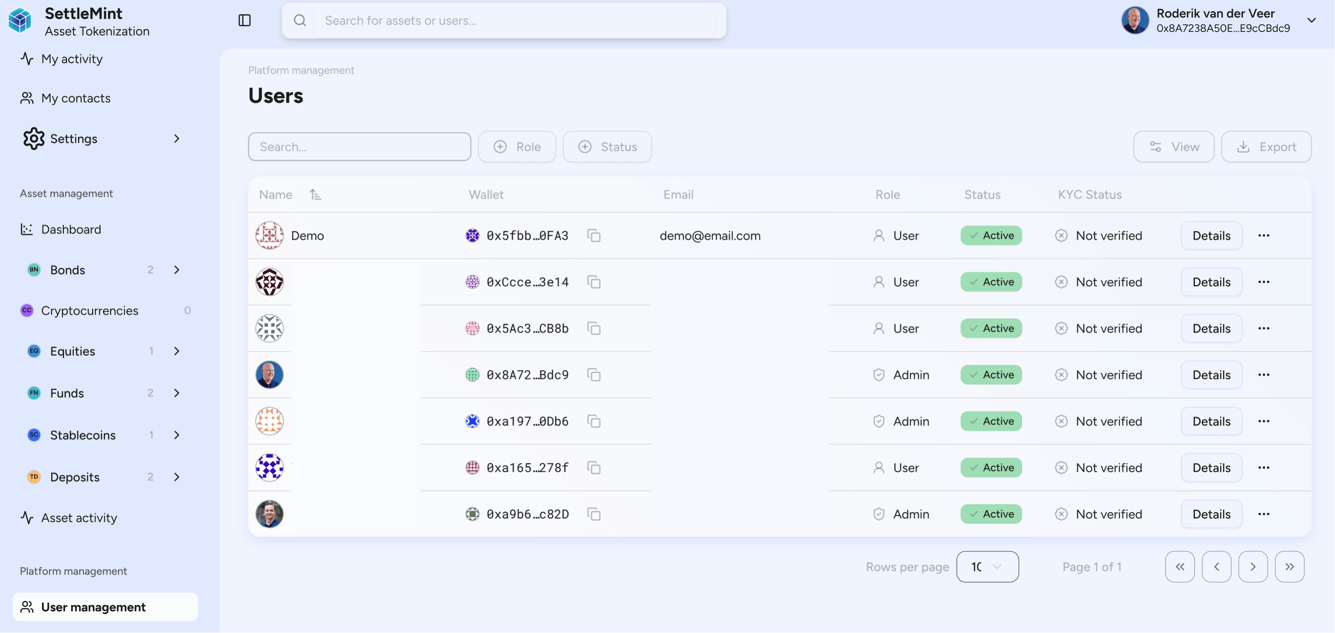Export the users list
The image size is (1335, 633).
(x=1266, y=146)
